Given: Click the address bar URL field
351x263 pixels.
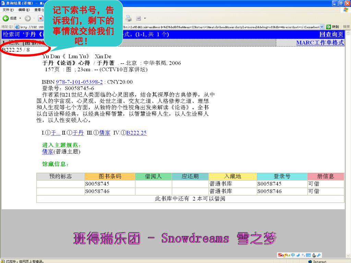Looking at the screenshot, I should coord(169,27).
